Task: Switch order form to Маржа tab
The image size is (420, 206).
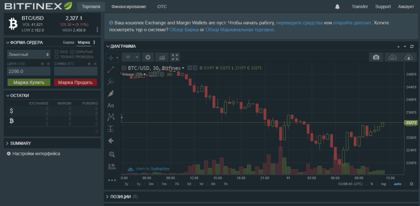Action: coord(84,43)
